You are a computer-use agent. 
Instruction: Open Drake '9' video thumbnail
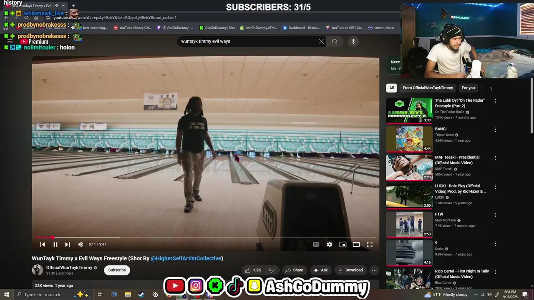point(409,253)
